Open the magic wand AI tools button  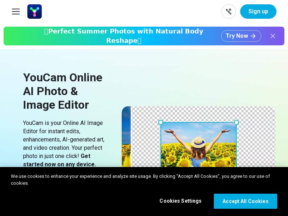[x=229, y=12]
